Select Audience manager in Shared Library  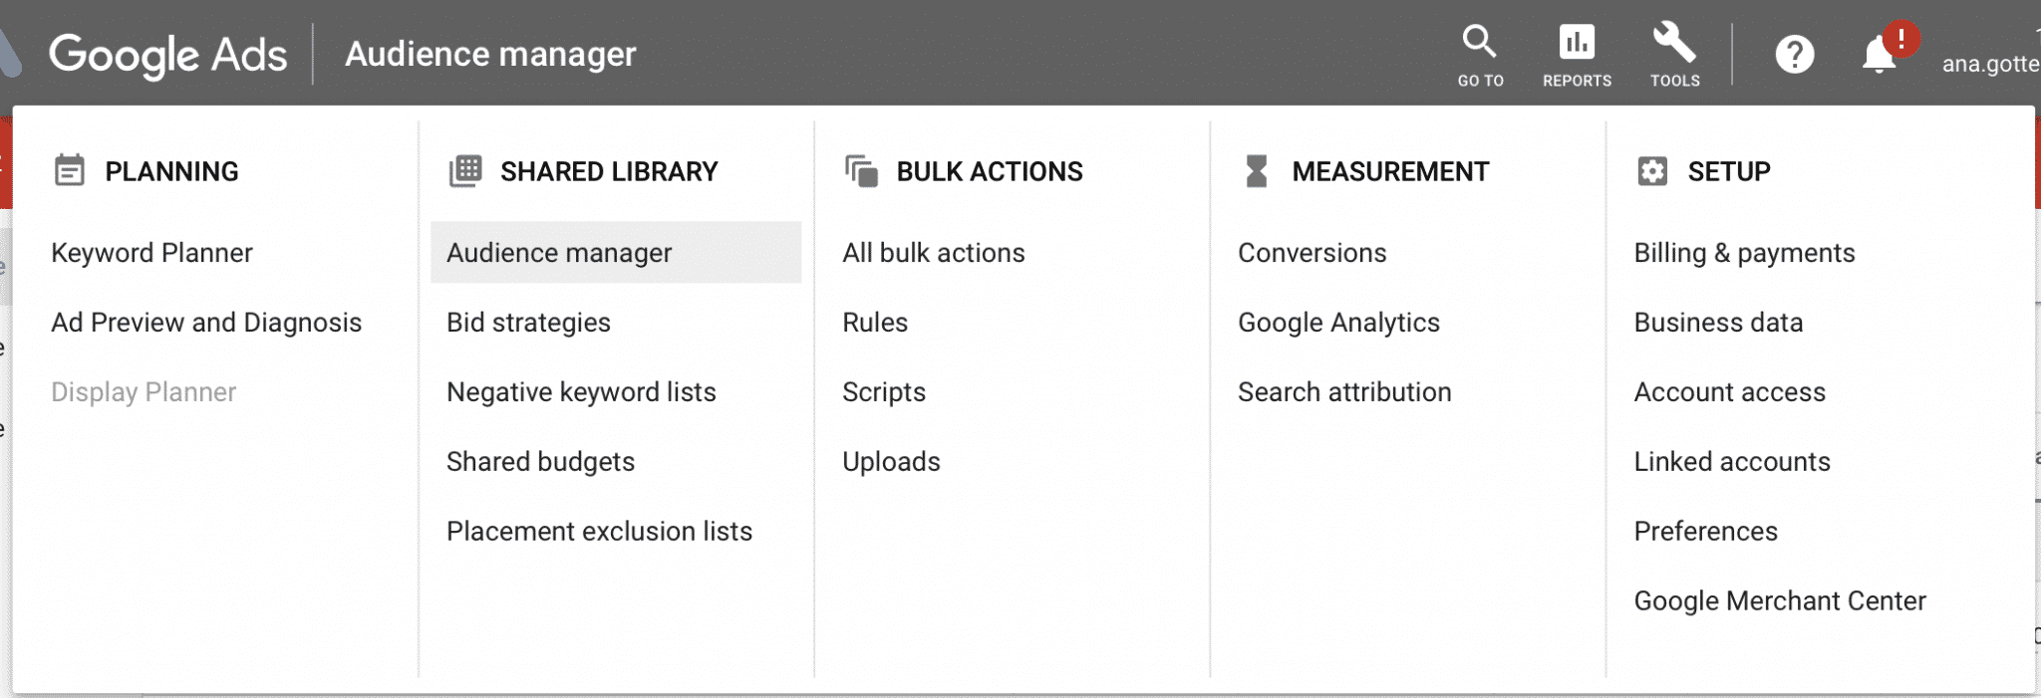[616, 253]
